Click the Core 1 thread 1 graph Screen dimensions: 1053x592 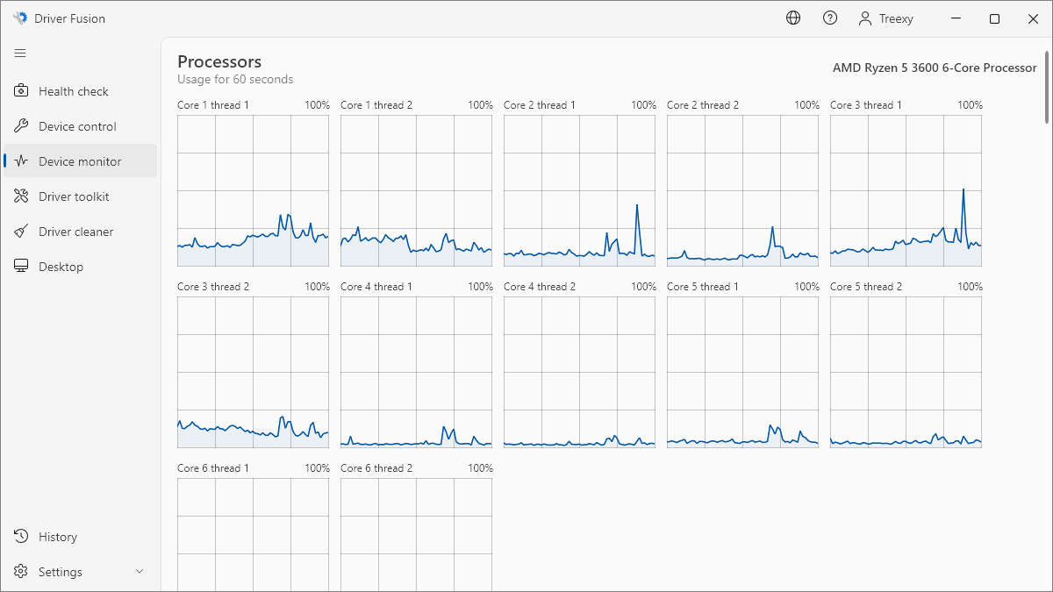point(253,190)
